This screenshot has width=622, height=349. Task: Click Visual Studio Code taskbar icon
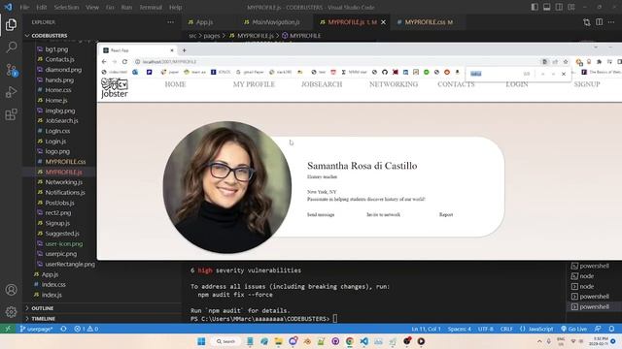pyautogui.click(x=363, y=341)
